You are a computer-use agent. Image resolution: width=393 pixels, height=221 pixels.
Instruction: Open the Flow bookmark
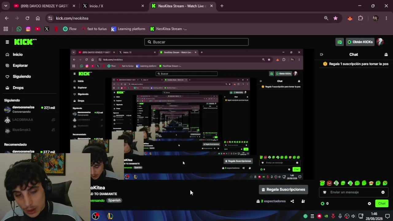click(70, 29)
